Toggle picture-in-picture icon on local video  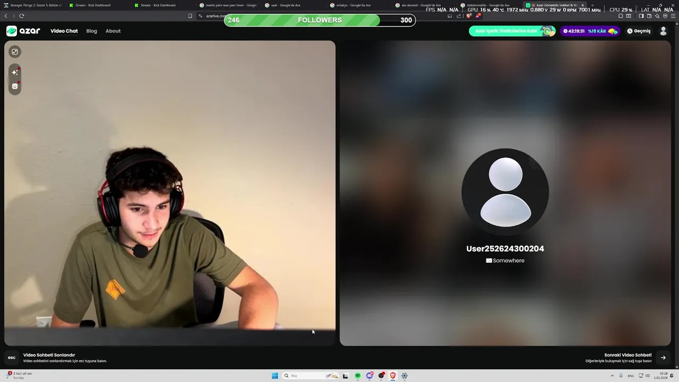pyautogui.click(x=15, y=51)
